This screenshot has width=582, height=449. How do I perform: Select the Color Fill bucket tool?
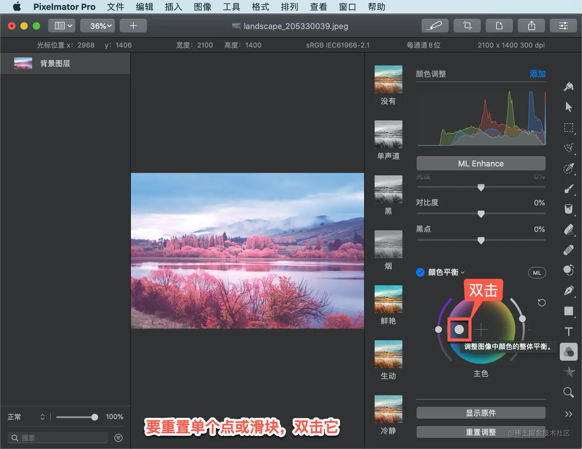point(569,209)
